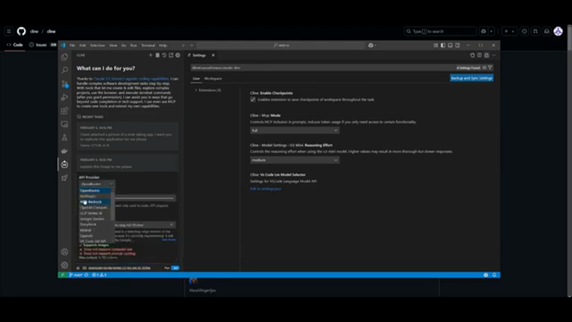Open the O3 Mini Reasoning Effort dropdown
Viewport: 572px width, 322px height.
(294, 160)
